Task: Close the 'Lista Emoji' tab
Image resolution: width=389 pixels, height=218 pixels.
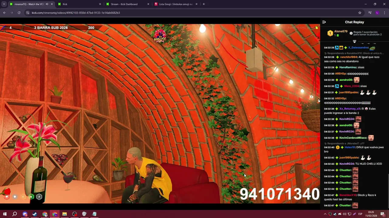Action: click(196, 4)
